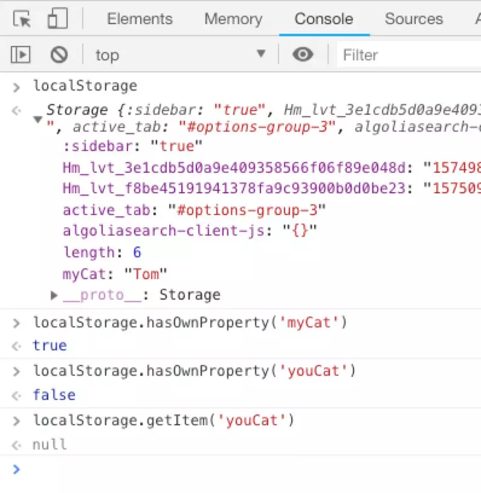481x493 pixels.
Task: Switch to the Elements tab
Action: click(x=140, y=19)
